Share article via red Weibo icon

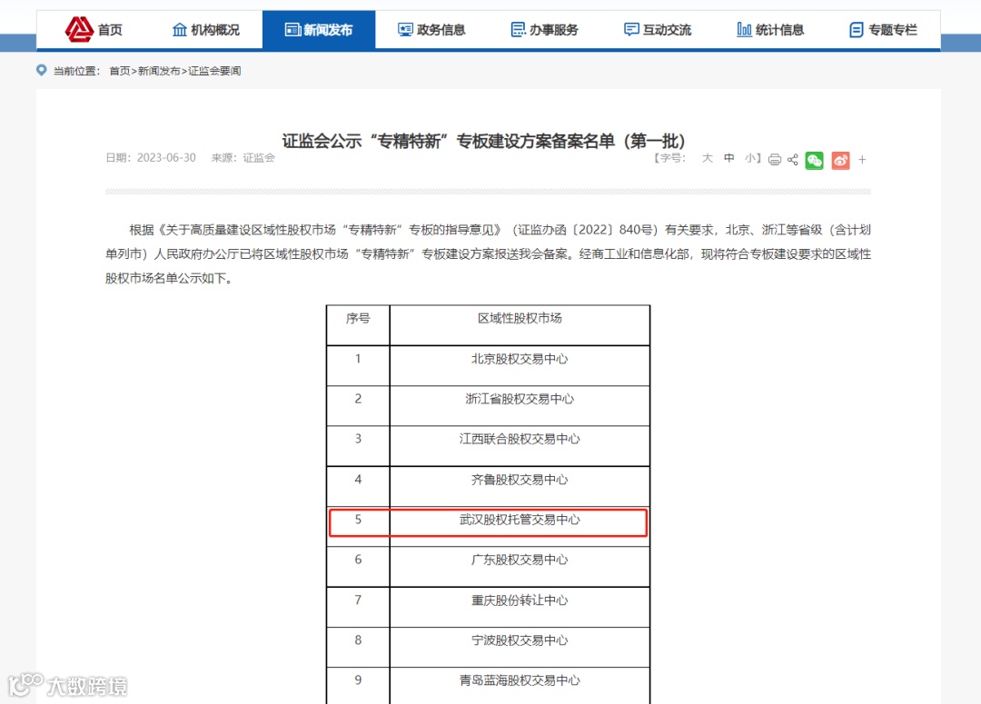click(x=841, y=161)
